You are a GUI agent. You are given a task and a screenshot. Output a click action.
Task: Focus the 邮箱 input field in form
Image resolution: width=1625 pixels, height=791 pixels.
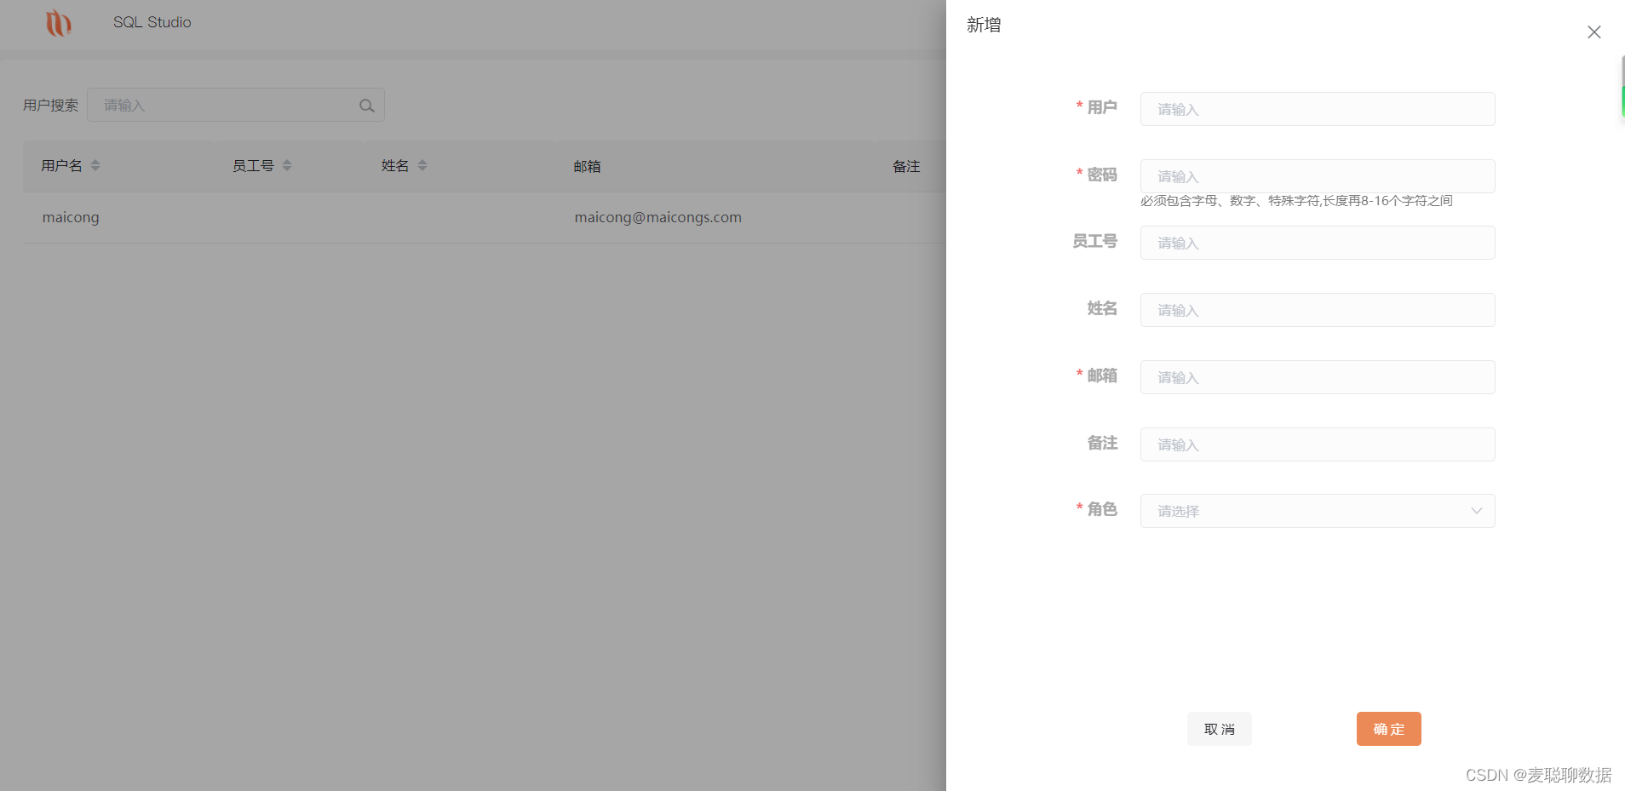[1318, 377]
